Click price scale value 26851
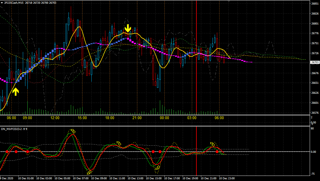 315,3
